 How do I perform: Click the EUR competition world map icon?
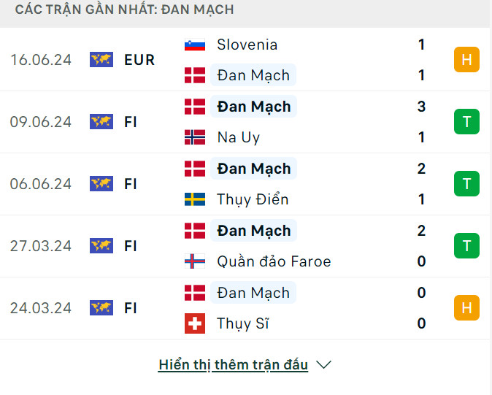point(101,60)
